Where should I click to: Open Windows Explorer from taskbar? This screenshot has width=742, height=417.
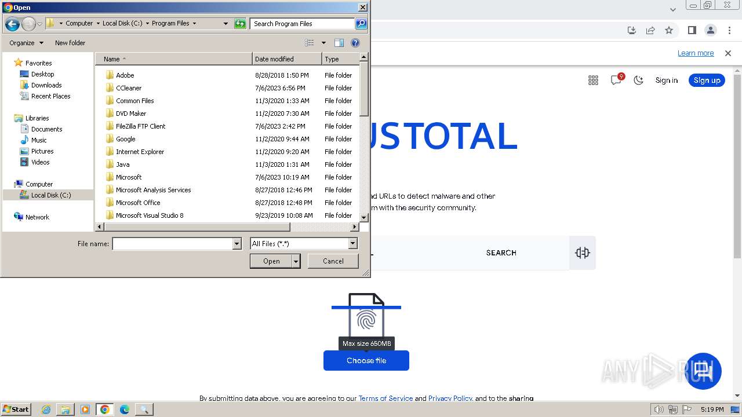pyautogui.click(x=66, y=409)
